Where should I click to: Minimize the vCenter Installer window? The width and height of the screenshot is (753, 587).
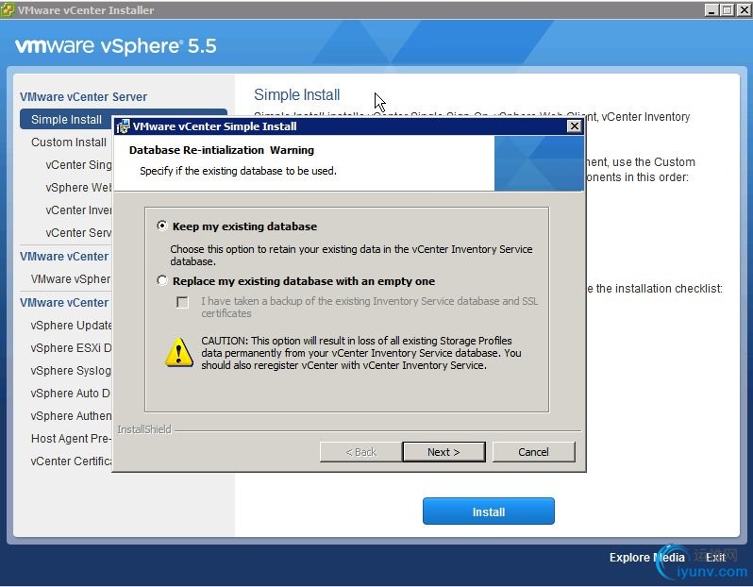point(711,9)
